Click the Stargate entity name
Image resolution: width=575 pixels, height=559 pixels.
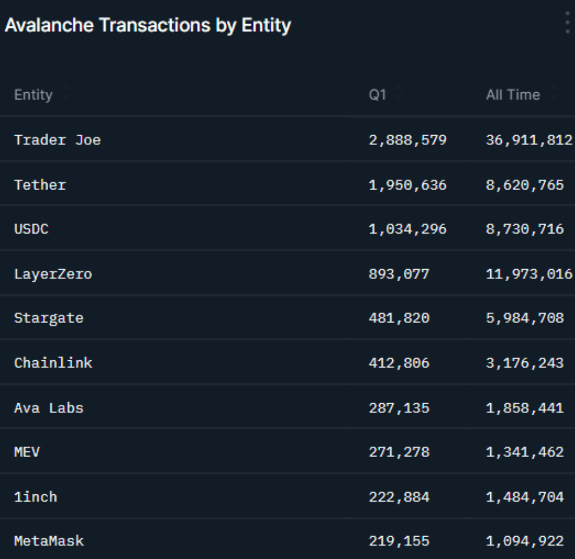49,318
